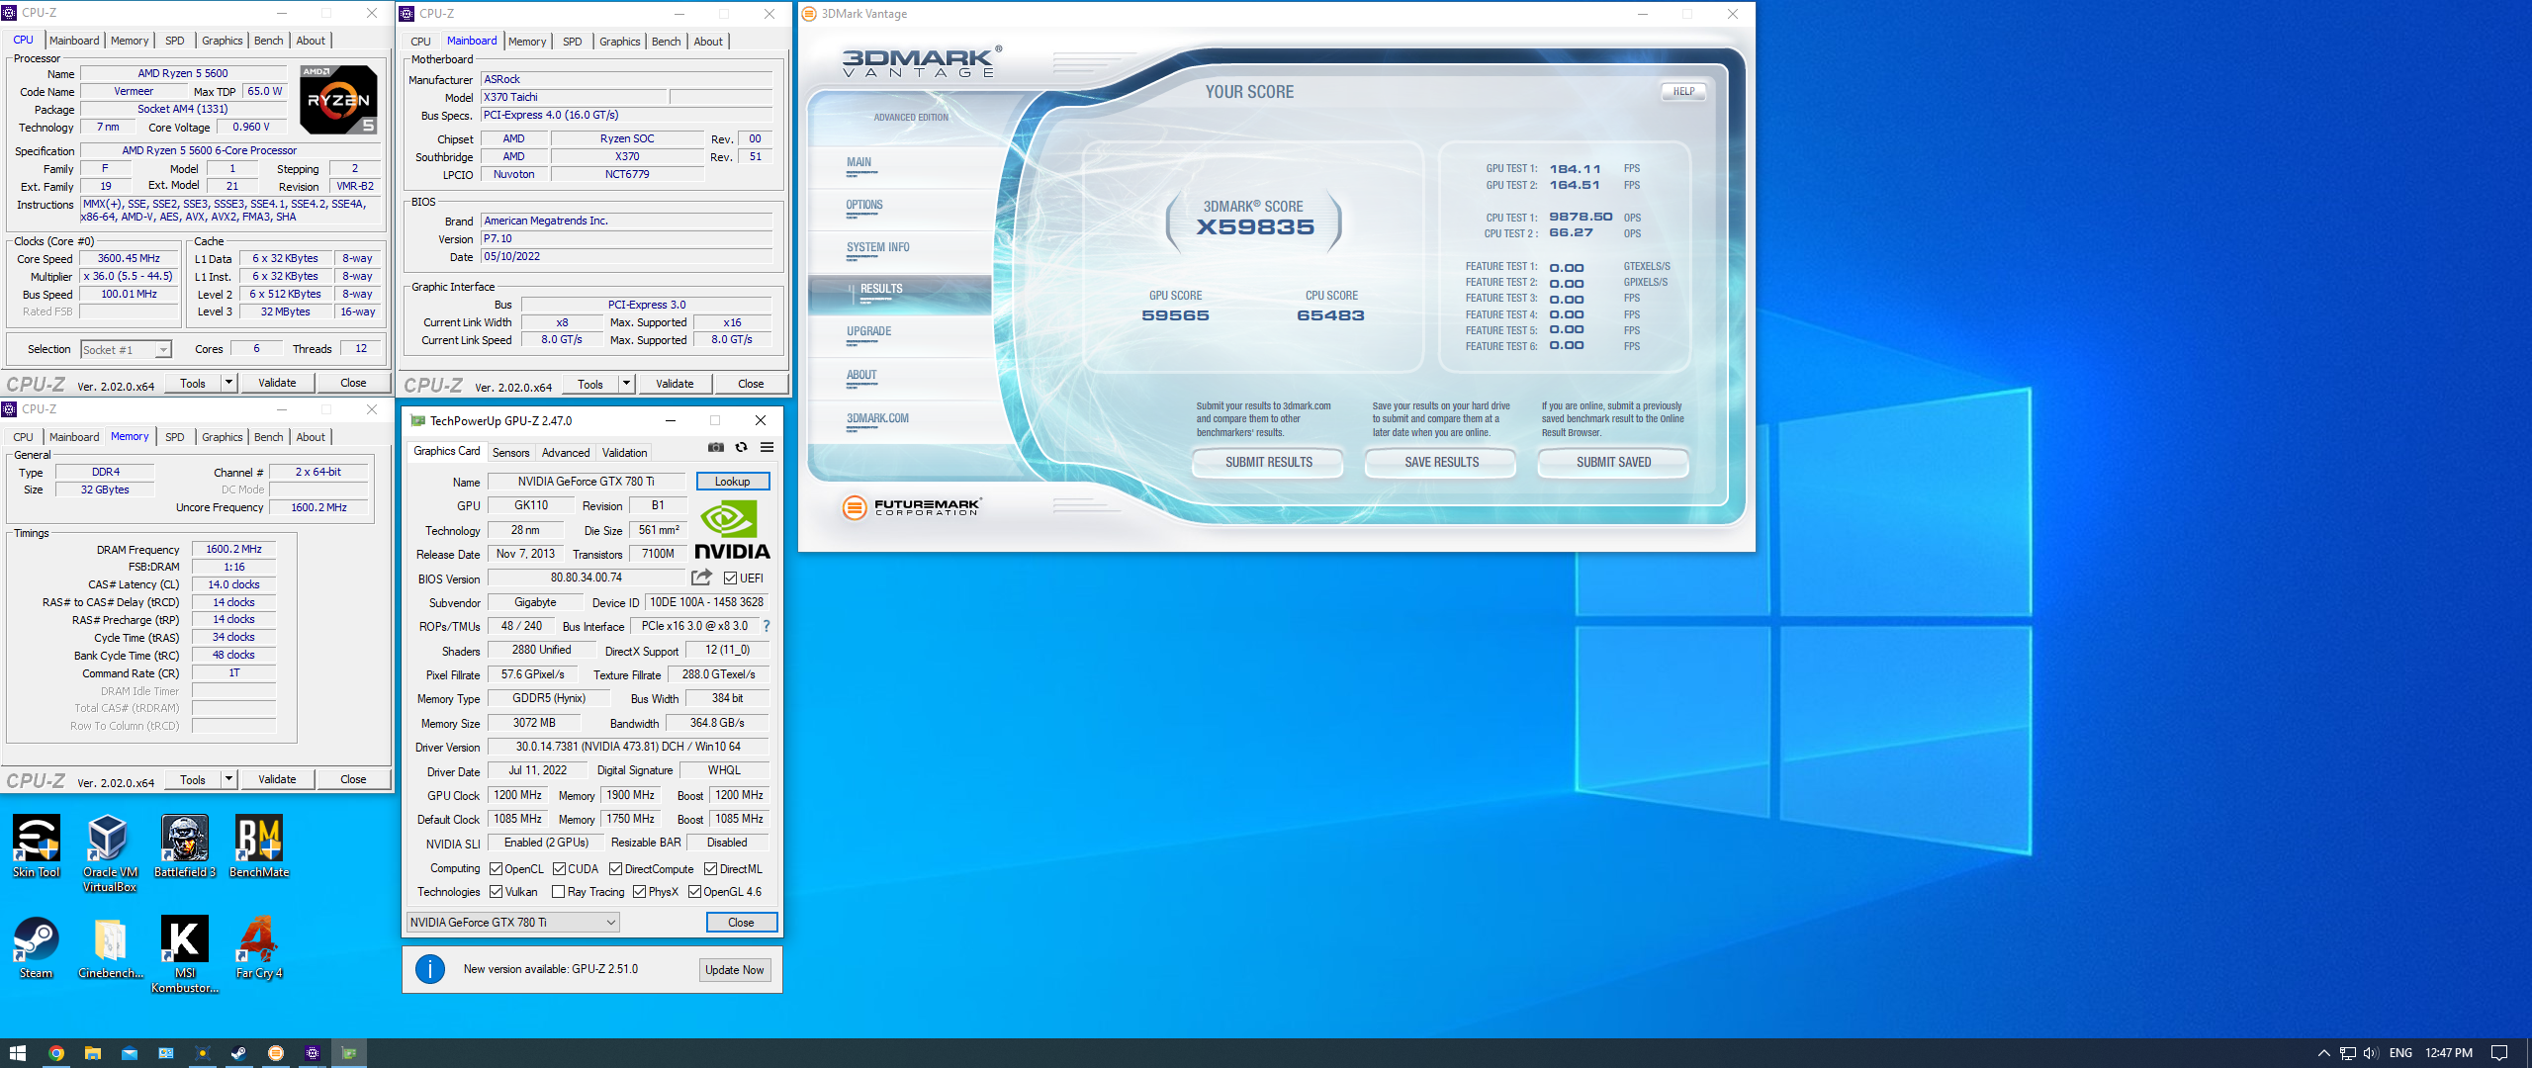The image size is (2532, 1068).
Task: Click the NVIDIA logo in GPU-Z
Action: point(733,530)
